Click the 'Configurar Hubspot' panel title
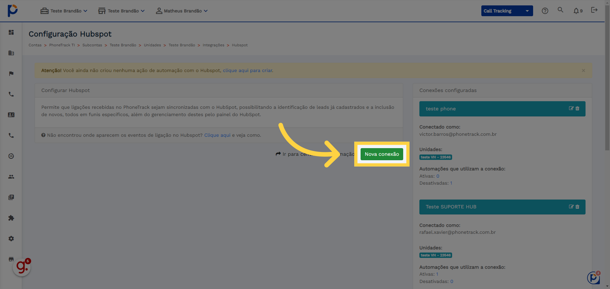 click(65, 90)
